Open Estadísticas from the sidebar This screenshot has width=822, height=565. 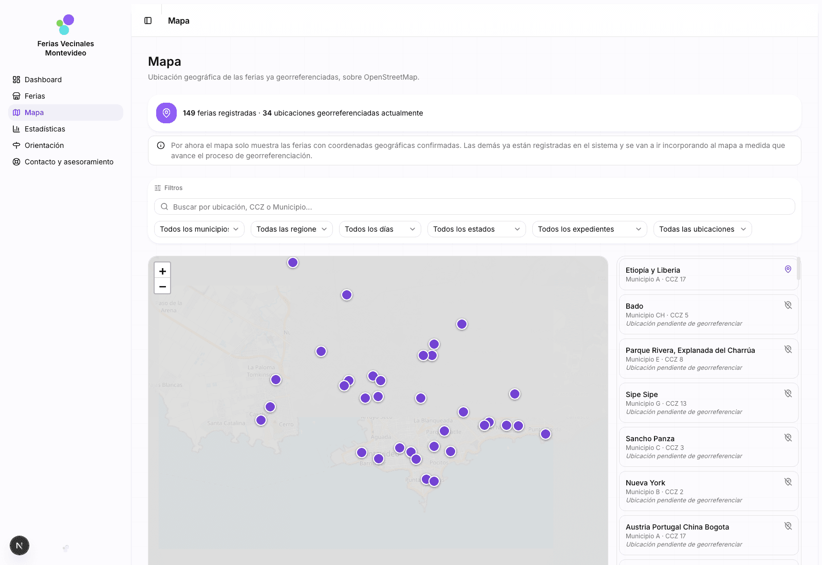pyautogui.click(x=66, y=129)
